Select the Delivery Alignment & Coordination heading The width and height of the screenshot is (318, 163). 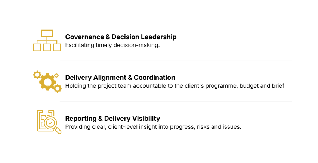(120, 78)
